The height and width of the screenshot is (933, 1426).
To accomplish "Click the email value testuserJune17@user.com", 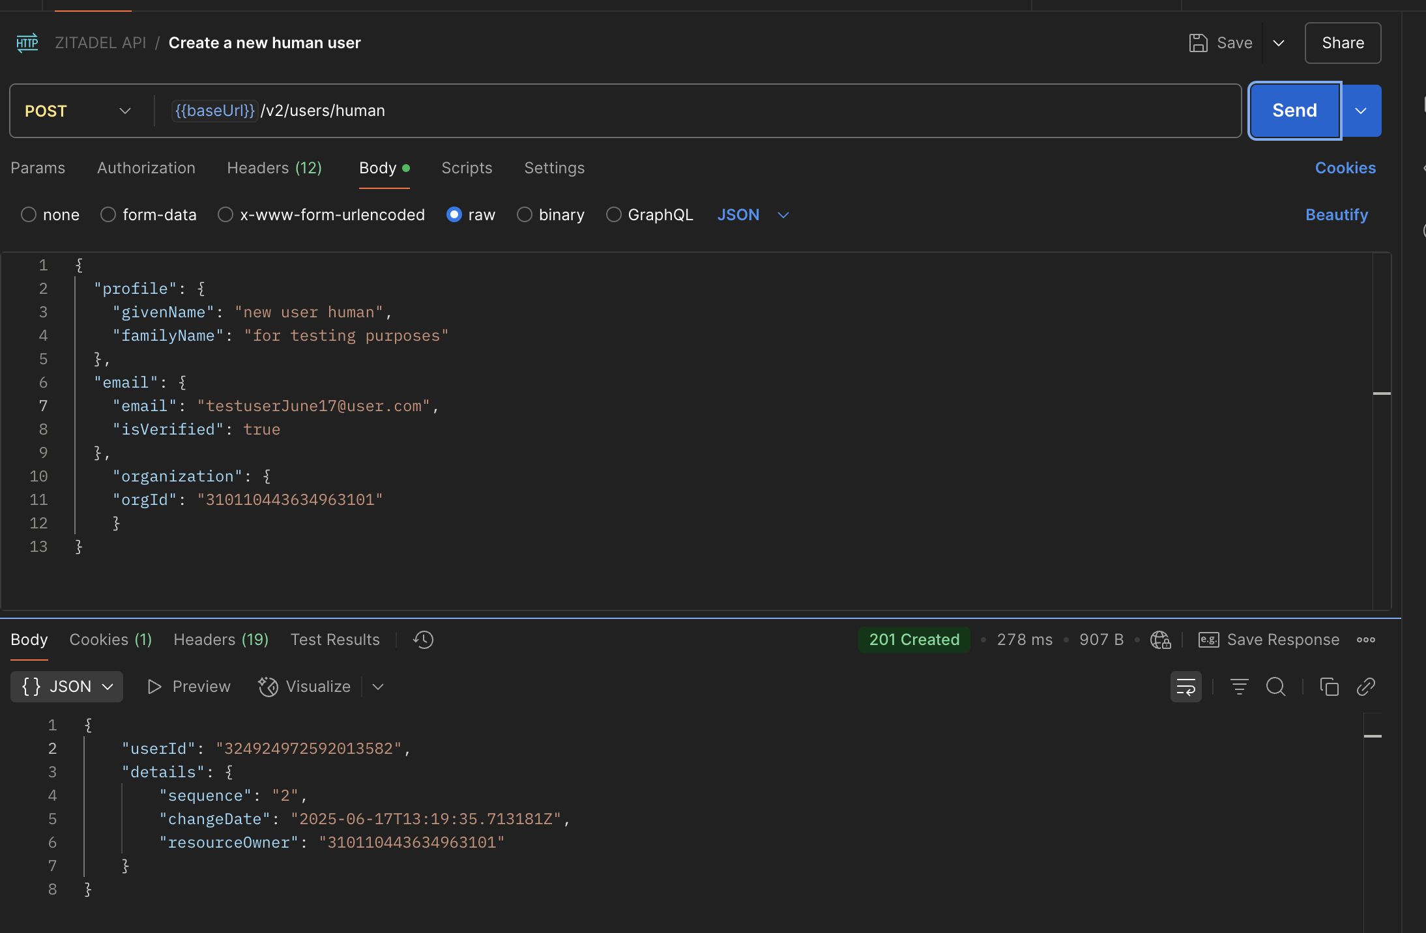I will (313, 406).
